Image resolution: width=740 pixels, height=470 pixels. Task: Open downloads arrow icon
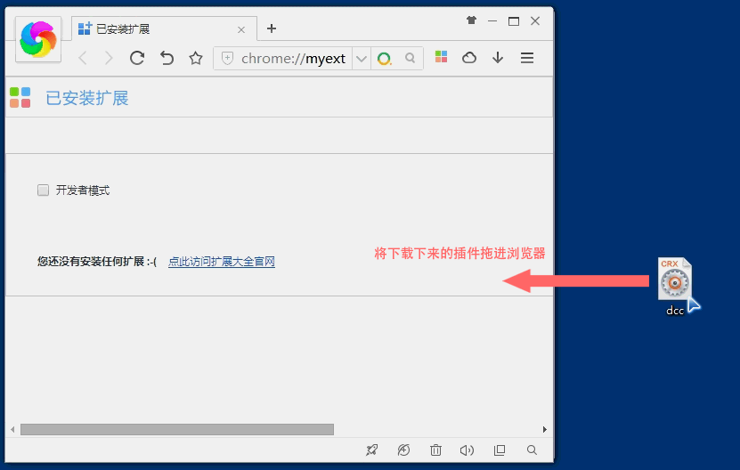[498, 58]
